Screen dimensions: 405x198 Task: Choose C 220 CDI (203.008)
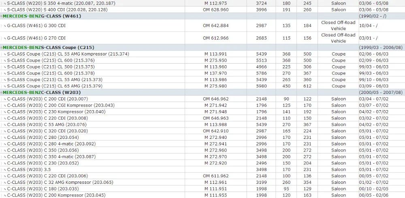coord(47,118)
